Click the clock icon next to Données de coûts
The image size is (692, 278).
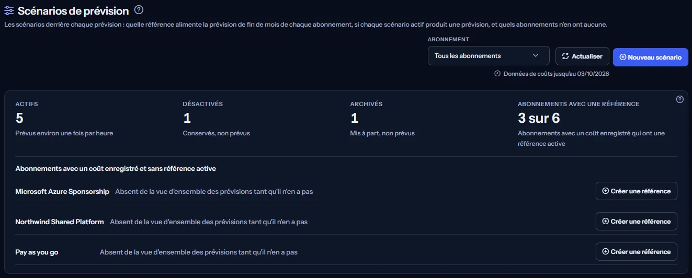[497, 74]
